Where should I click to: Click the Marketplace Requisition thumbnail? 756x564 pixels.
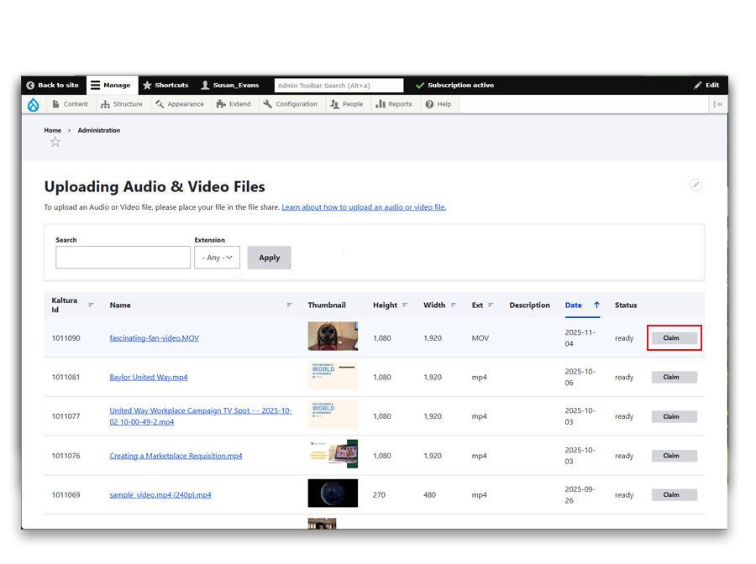point(333,454)
